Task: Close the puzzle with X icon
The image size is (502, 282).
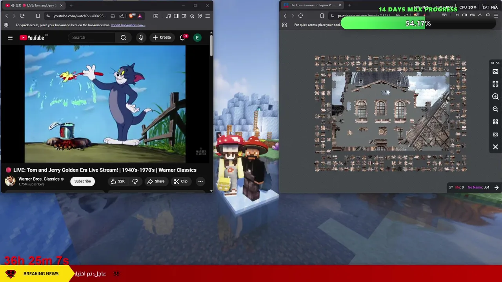Action: (x=495, y=147)
